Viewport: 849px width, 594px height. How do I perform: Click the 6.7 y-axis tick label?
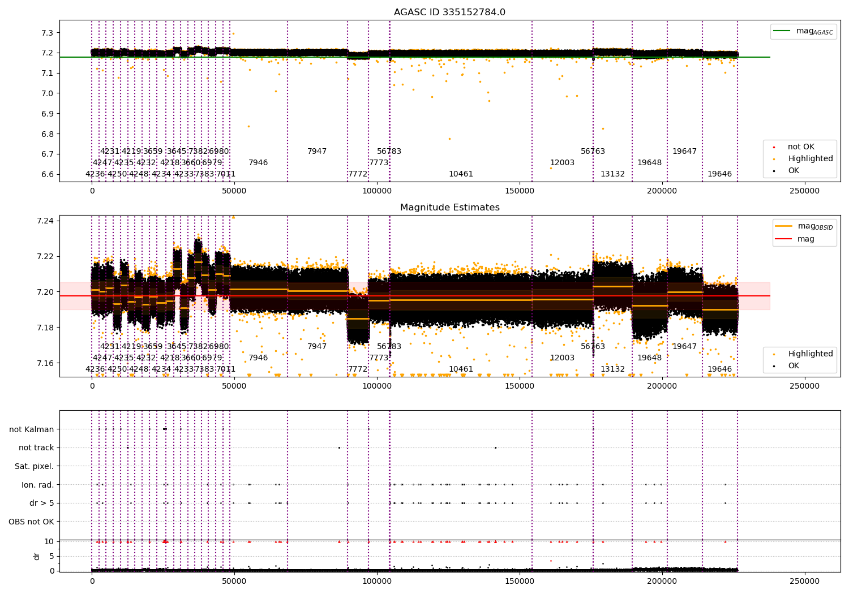tap(48, 154)
